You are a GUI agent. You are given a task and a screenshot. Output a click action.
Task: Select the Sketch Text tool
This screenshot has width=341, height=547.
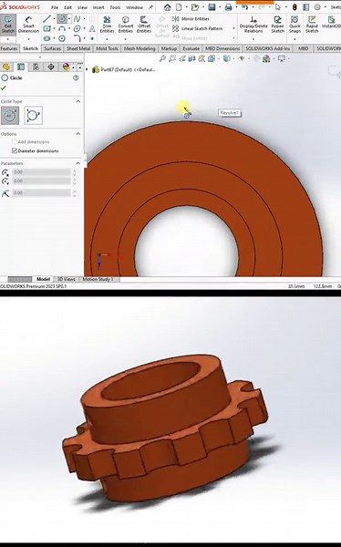(92, 28)
